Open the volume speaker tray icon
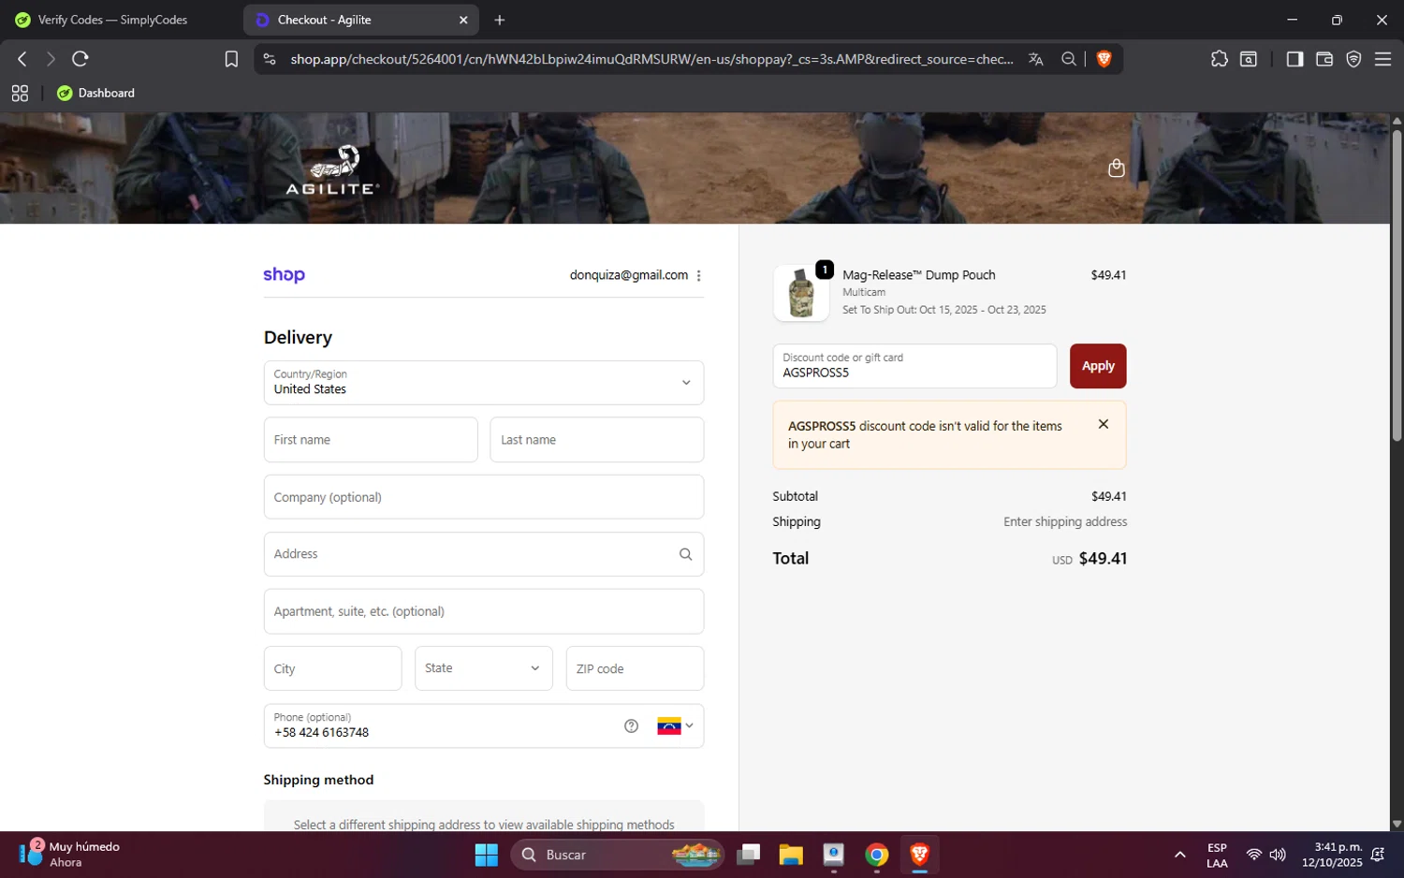This screenshot has width=1404, height=878. 1278,855
